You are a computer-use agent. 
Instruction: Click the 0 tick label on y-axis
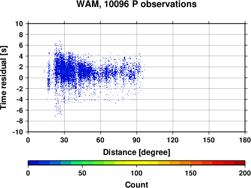tap(21, 78)
